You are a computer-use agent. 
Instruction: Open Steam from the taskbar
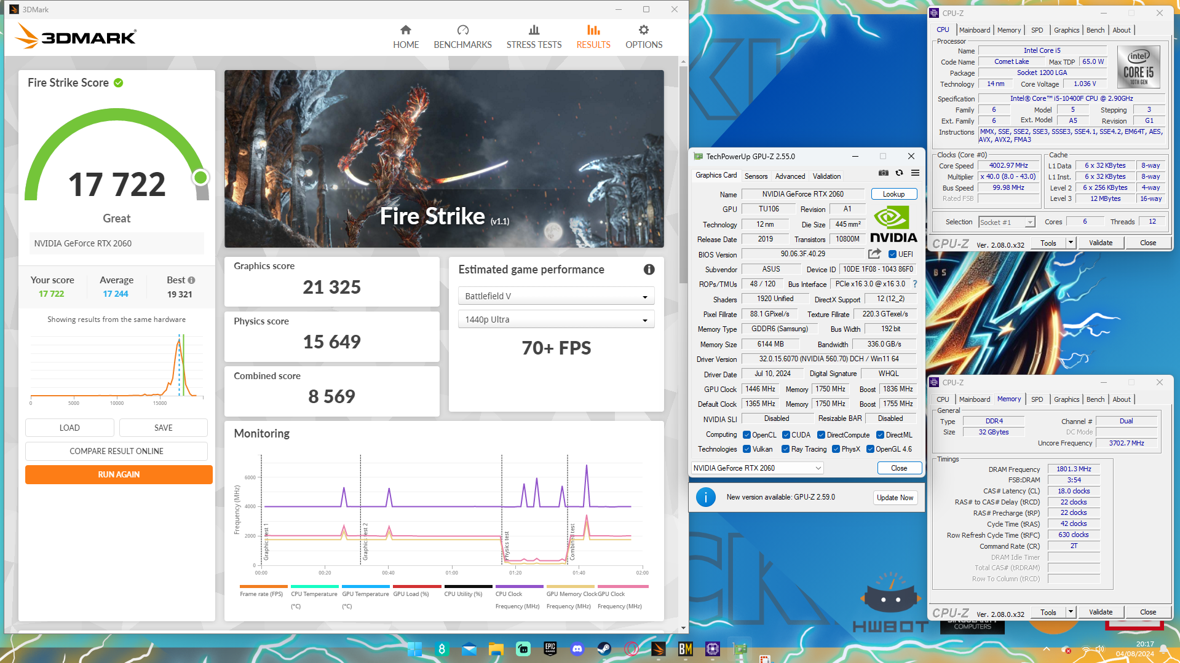coord(604,649)
